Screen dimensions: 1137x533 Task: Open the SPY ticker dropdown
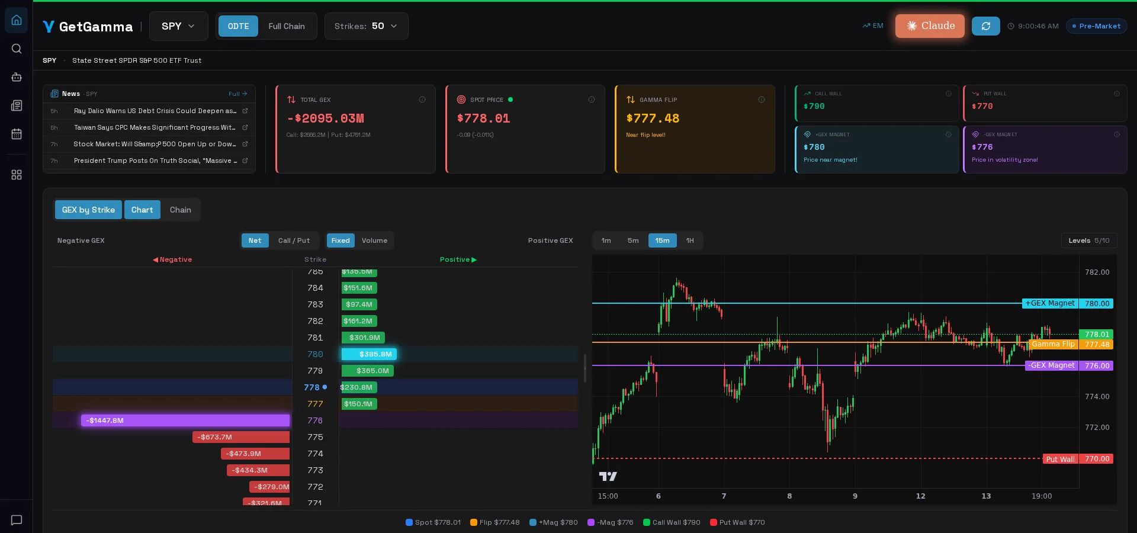tap(178, 26)
